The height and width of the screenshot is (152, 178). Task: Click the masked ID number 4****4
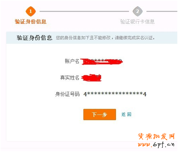(115, 94)
